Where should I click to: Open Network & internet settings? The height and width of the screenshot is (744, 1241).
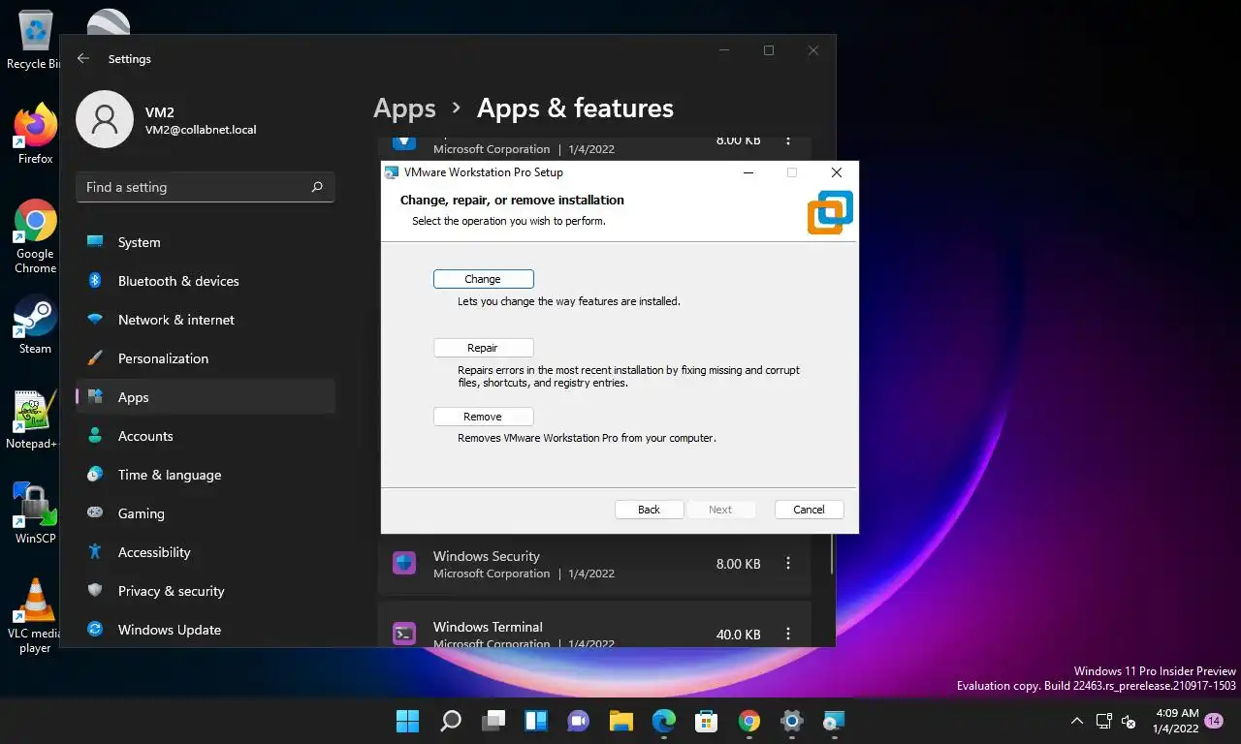pyautogui.click(x=206, y=320)
